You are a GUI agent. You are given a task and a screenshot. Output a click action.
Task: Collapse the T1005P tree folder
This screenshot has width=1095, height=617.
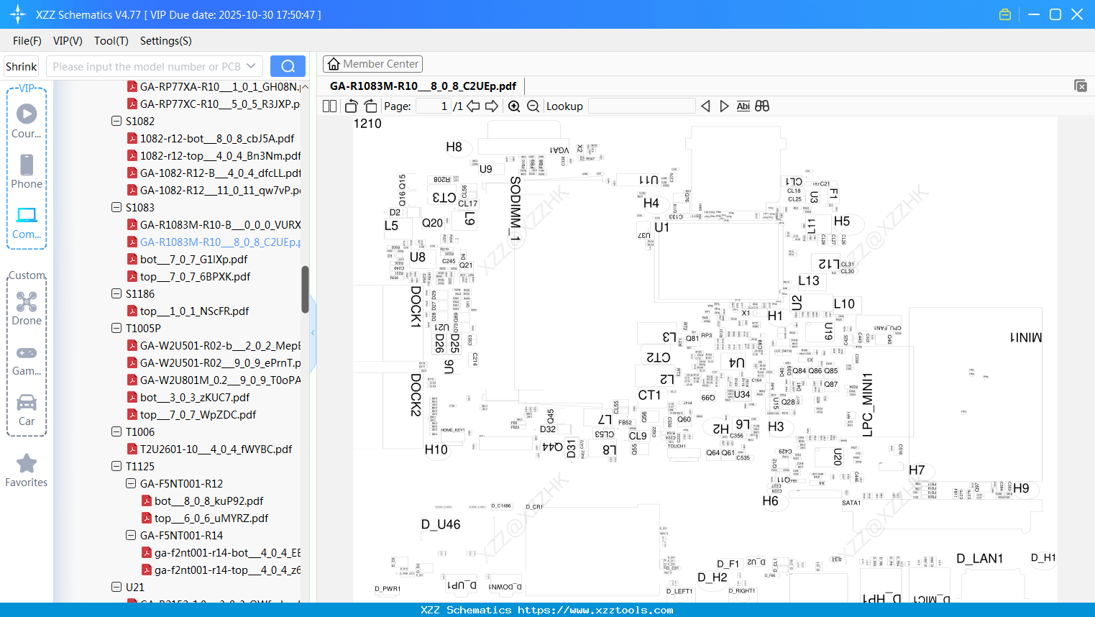click(x=116, y=328)
